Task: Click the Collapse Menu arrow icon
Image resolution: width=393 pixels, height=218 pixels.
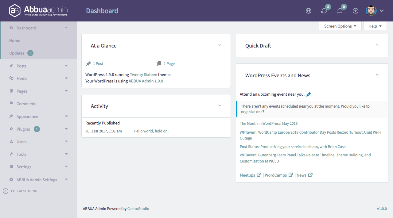Action: pyautogui.click(x=6, y=191)
